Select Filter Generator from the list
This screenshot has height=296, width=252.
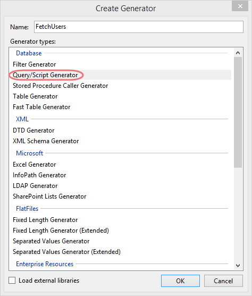(120, 64)
